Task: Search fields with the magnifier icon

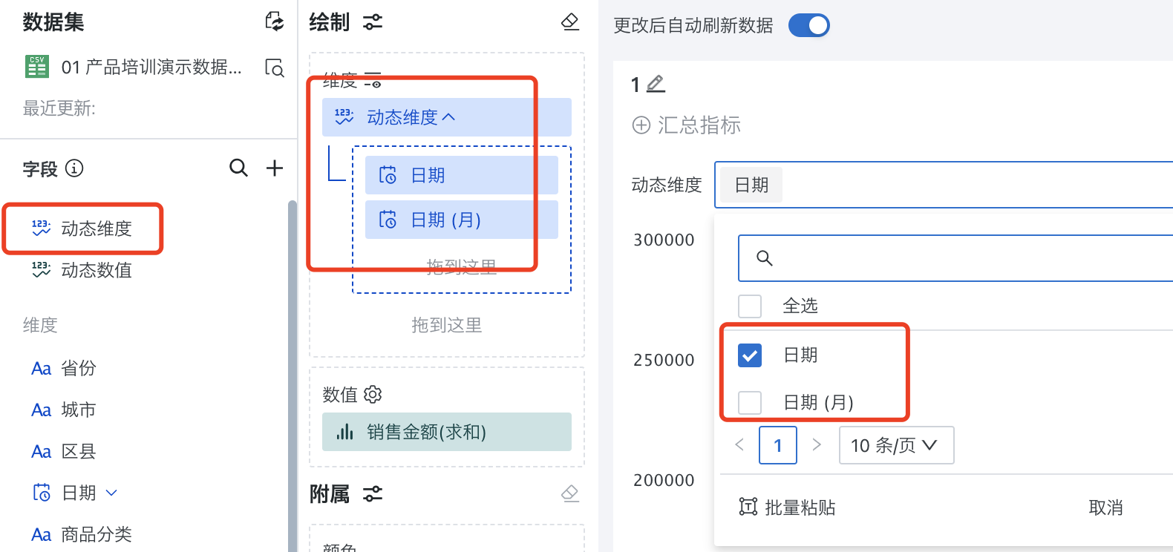Action: tap(238, 168)
